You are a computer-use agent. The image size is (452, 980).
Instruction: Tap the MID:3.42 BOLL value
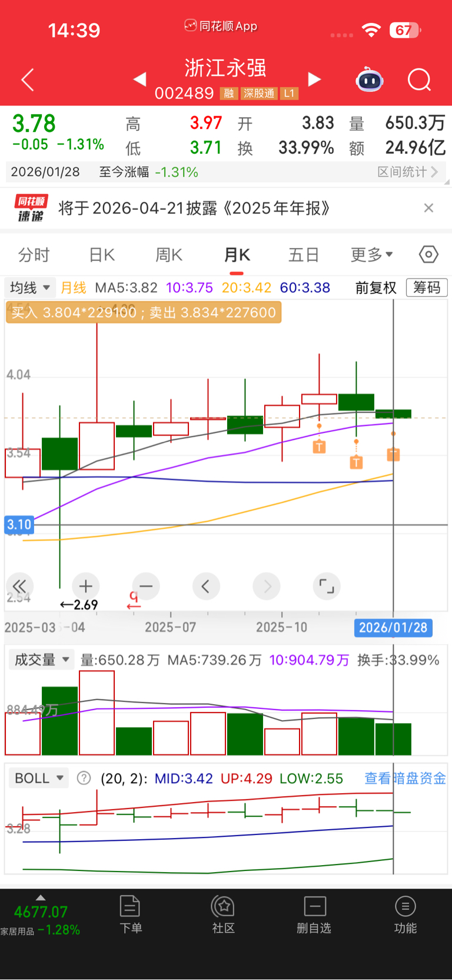click(184, 778)
